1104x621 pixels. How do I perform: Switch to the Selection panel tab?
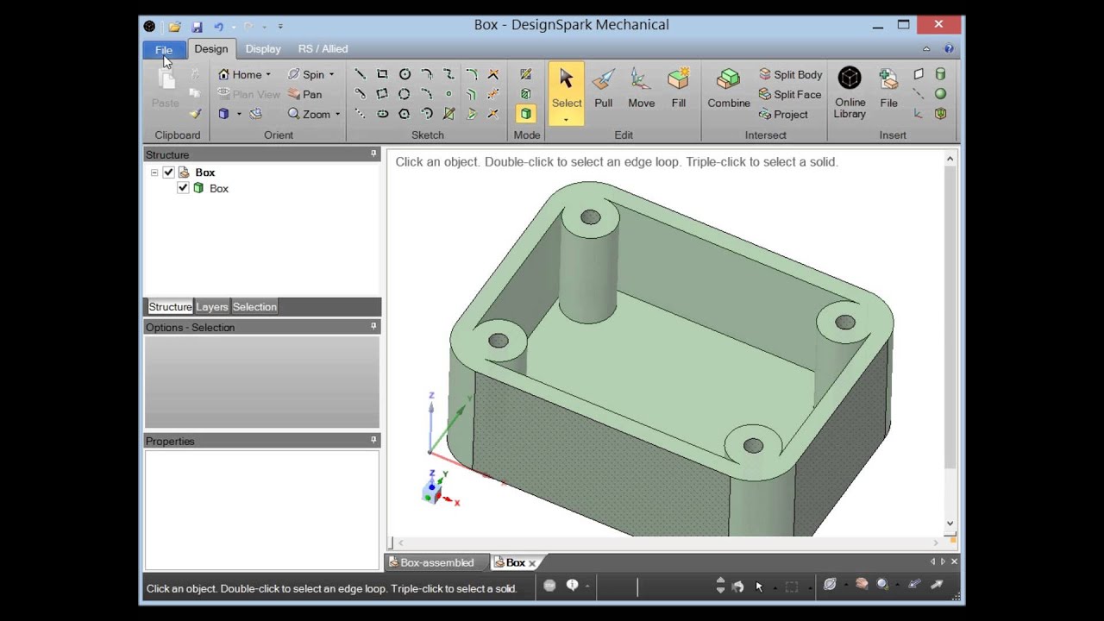[x=254, y=307]
